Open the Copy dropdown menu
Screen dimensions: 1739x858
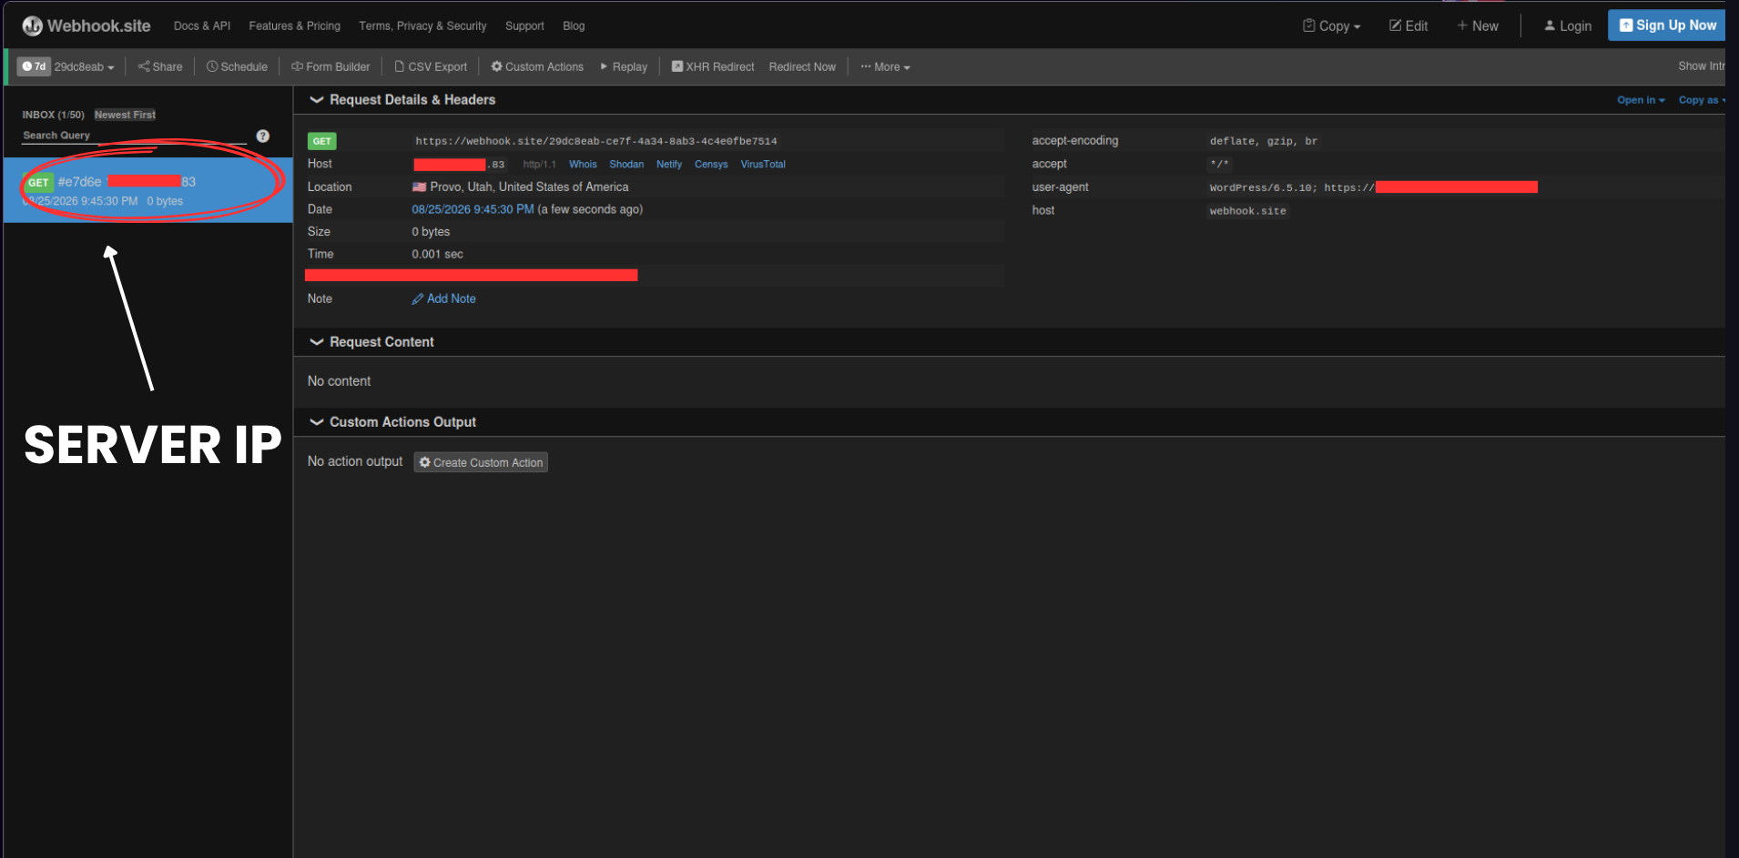(x=1331, y=25)
